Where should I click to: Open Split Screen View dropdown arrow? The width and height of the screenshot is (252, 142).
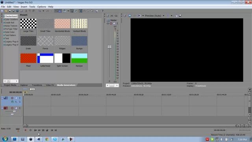(x=143, y=16)
